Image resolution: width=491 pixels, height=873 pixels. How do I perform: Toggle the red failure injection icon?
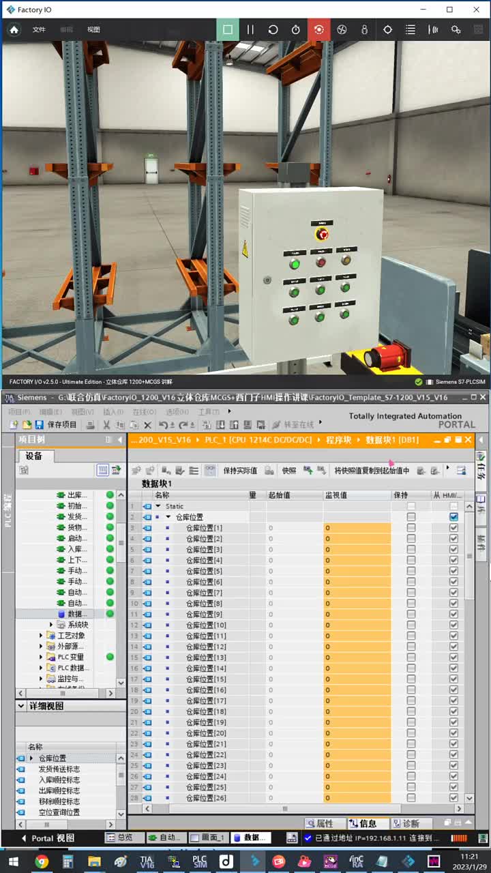tap(318, 29)
